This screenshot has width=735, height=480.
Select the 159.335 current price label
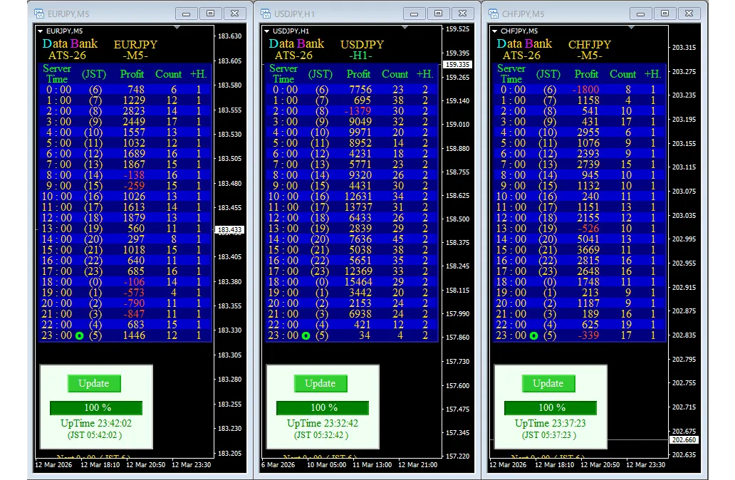coord(457,65)
